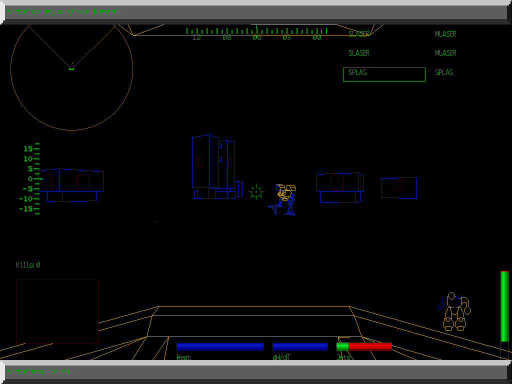Click the dH/dT heat rate bar

coord(299,346)
